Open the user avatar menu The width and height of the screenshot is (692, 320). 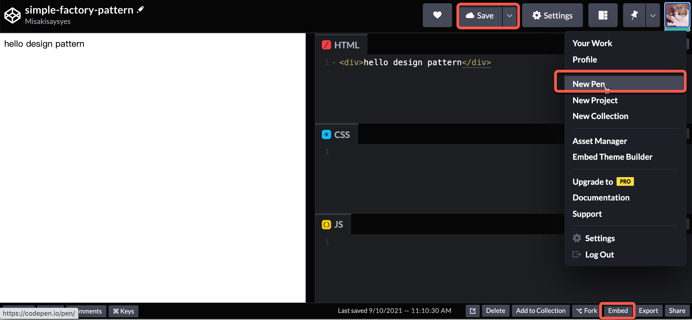pos(677,15)
